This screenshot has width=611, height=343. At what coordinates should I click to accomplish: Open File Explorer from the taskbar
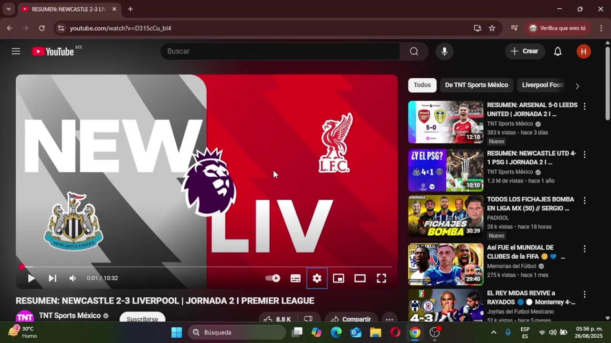[x=376, y=333]
